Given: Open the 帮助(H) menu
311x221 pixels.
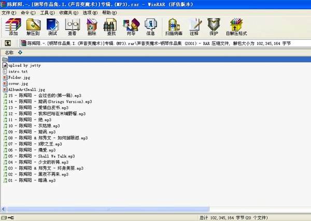Looking at the screenshot, I should coord(109,13).
